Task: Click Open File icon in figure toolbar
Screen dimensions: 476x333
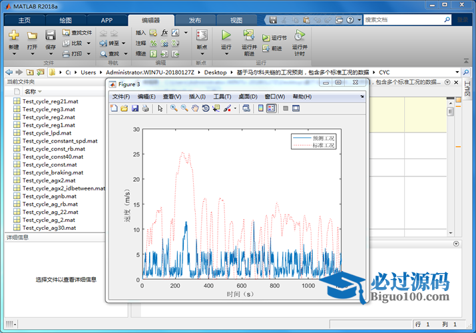Action: coord(124,108)
